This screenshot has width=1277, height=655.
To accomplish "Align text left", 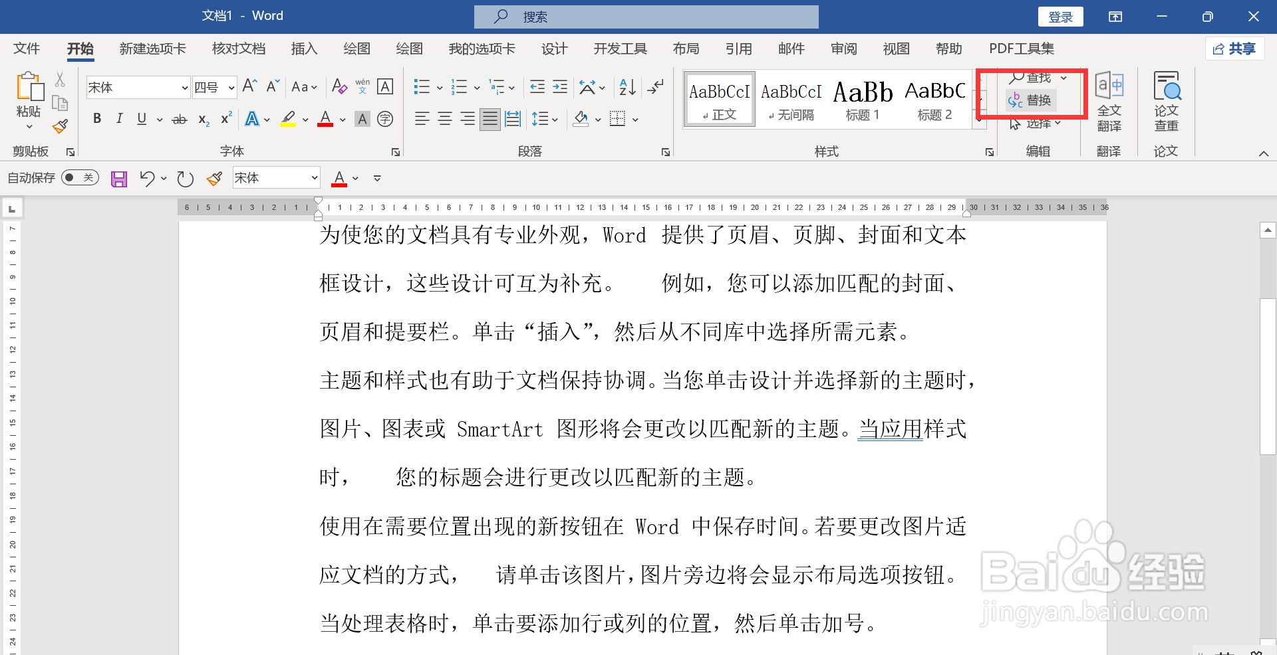I will coord(422,119).
